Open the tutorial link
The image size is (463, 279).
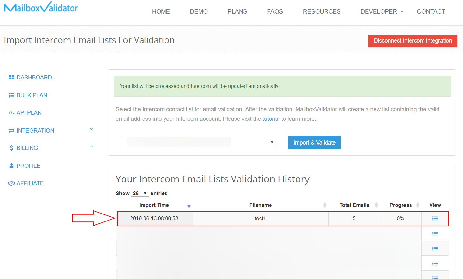tap(271, 119)
